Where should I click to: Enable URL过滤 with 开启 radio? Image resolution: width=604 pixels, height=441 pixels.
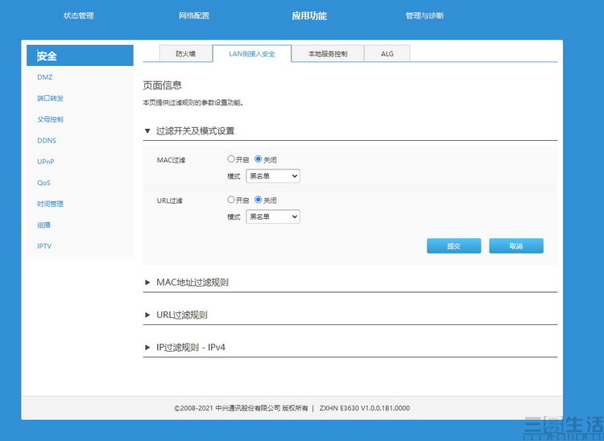tap(231, 200)
